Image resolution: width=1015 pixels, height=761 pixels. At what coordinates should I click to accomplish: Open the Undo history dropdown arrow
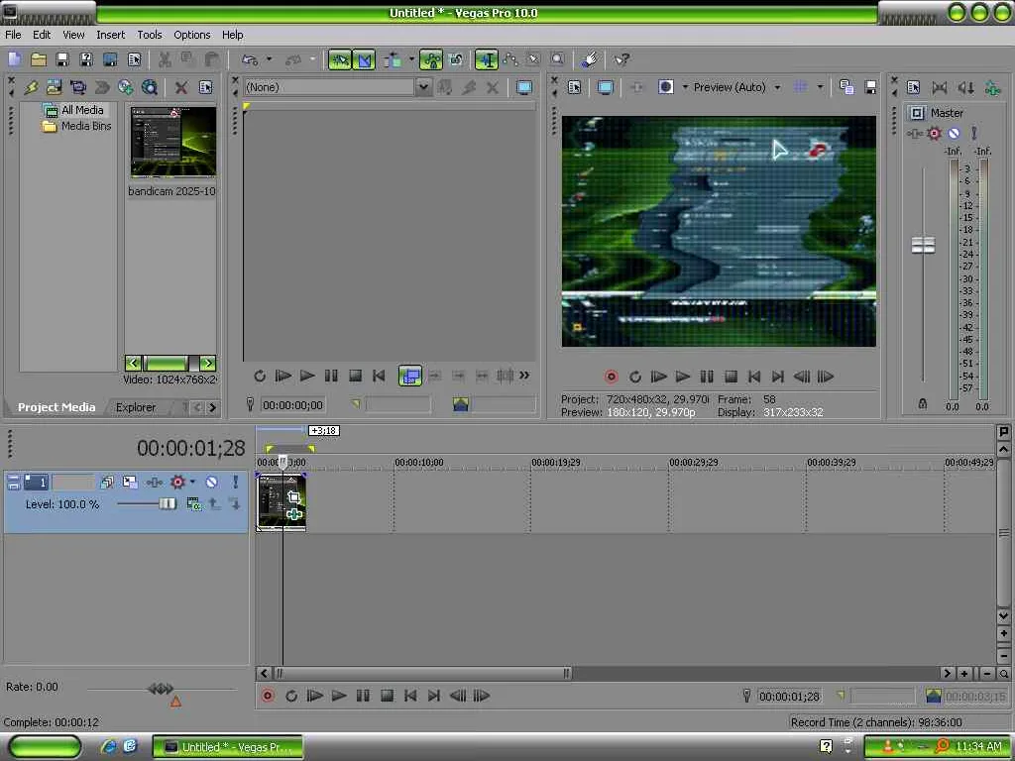(270, 59)
